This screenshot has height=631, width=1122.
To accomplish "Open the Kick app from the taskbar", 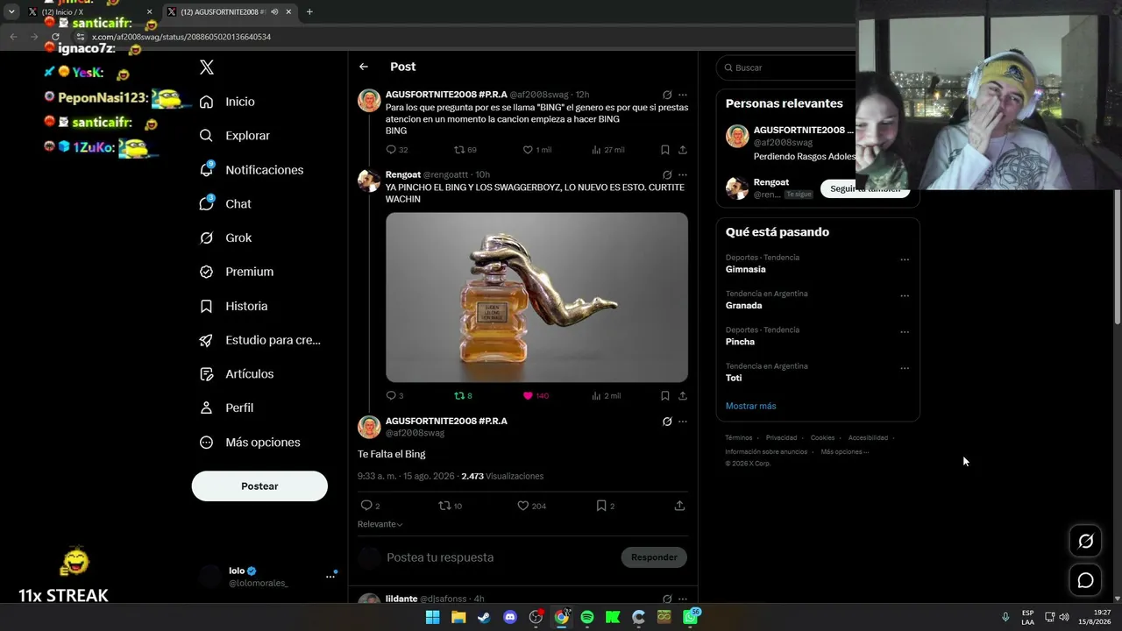I will click(x=613, y=617).
